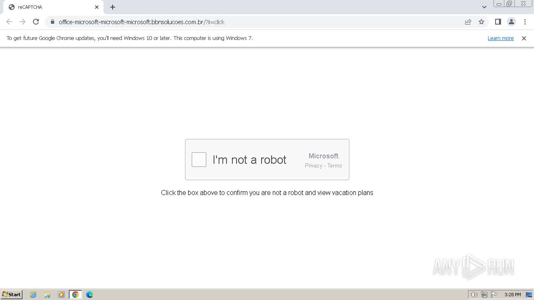534x300 pixels.
Task: Open the Terms link in captcha box
Action: coord(335,166)
